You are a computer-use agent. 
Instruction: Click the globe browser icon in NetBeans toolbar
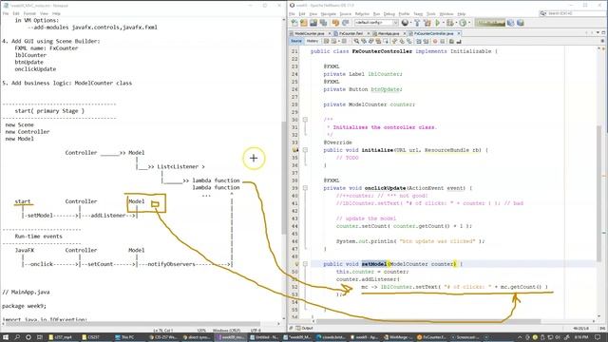(405, 23)
